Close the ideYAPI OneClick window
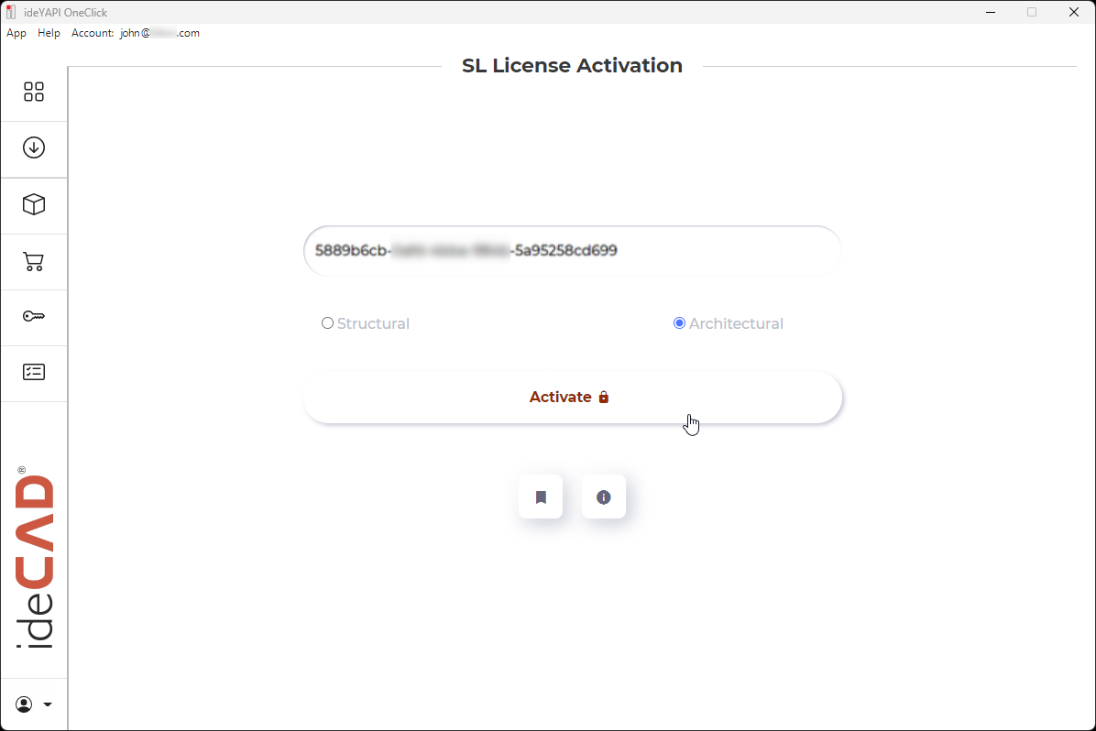This screenshot has width=1096, height=731. tap(1074, 12)
